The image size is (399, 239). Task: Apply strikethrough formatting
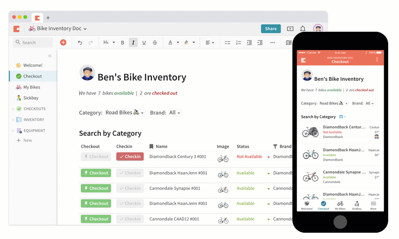click(155, 42)
